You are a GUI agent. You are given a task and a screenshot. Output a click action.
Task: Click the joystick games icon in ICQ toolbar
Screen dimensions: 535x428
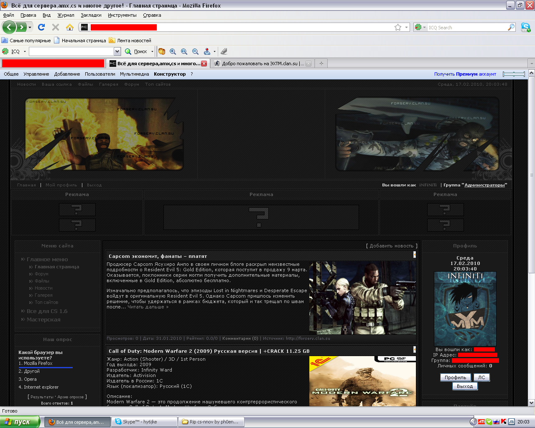point(207,51)
